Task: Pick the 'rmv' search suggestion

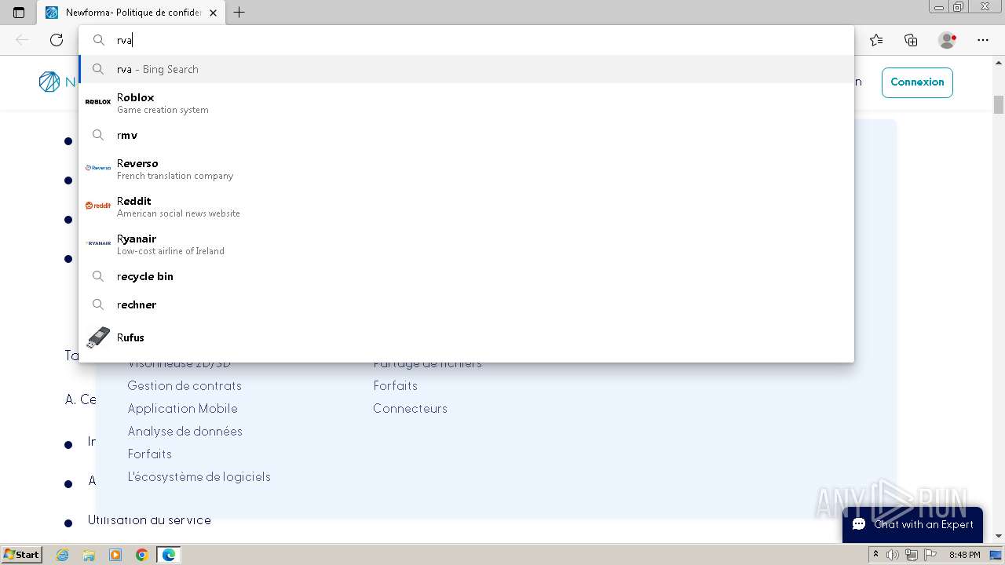Action: pos(466,135)
